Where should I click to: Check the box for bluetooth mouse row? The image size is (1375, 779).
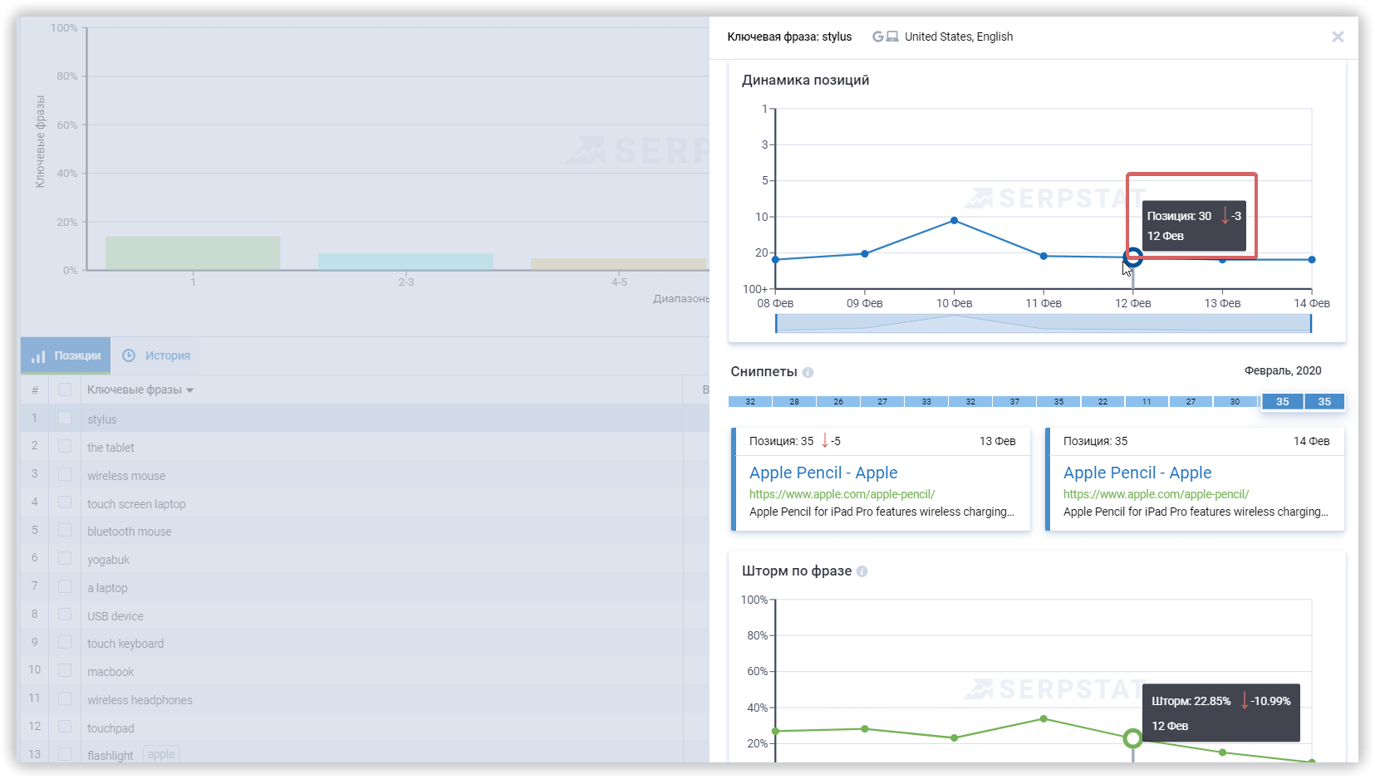click(65, 530)
